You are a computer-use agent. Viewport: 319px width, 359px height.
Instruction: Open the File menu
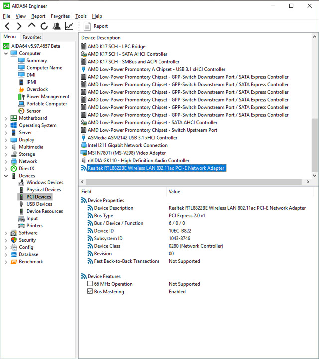6,16
